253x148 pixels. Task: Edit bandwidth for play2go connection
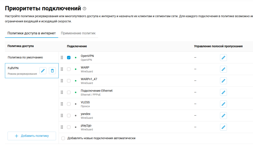point(223,127)
